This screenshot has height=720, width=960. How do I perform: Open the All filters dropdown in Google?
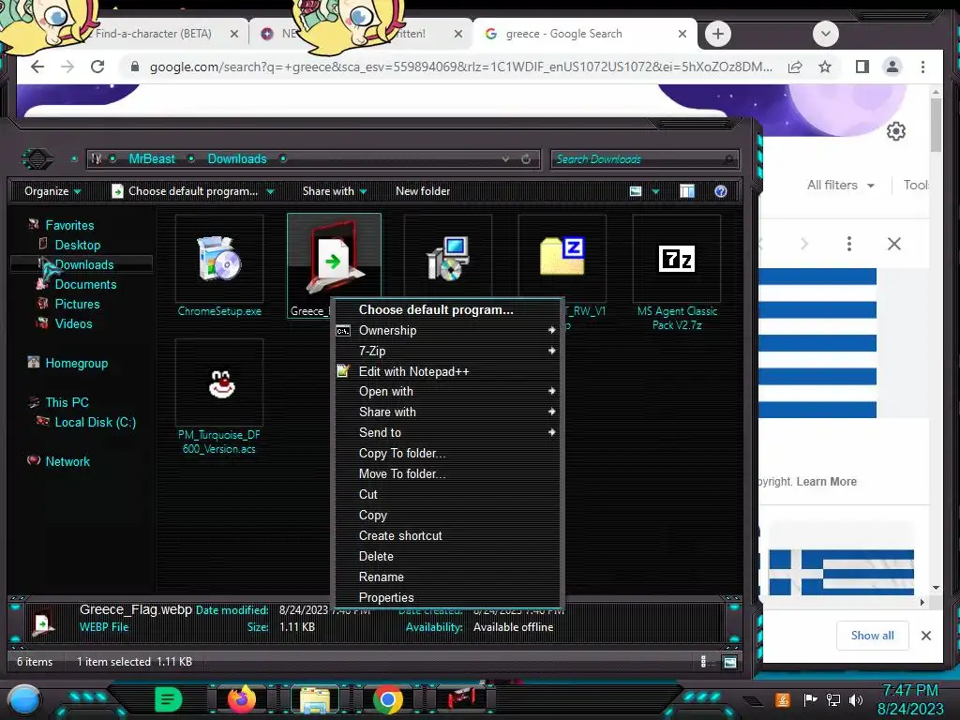[x=840, y=185]
